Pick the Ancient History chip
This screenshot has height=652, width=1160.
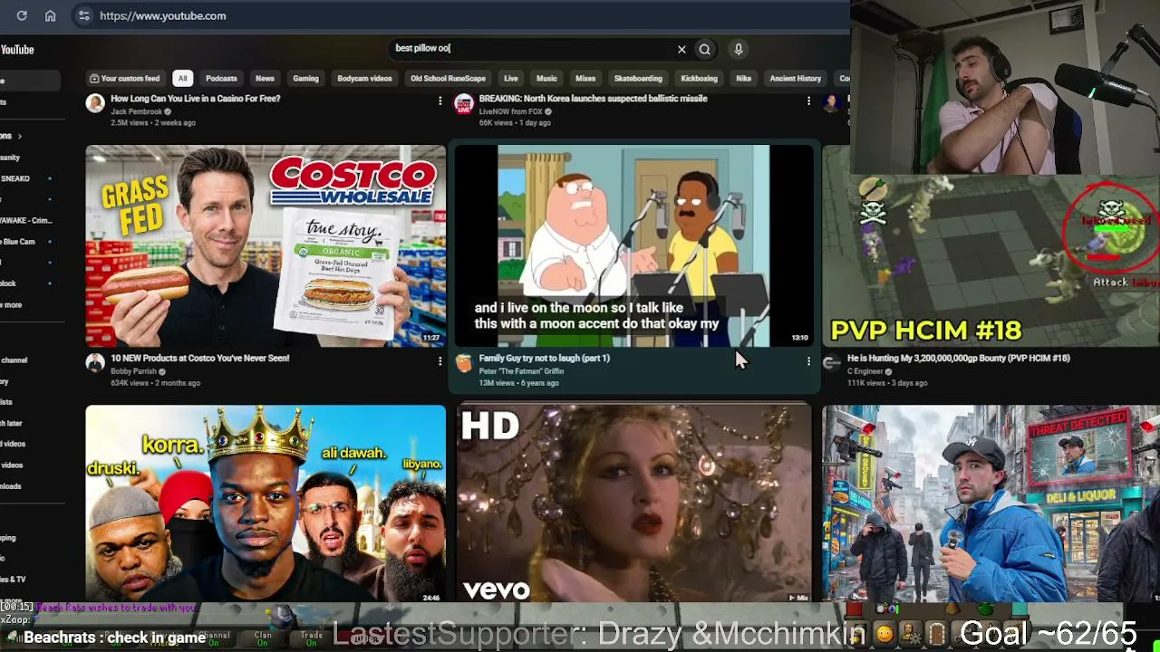pos(795,79)
